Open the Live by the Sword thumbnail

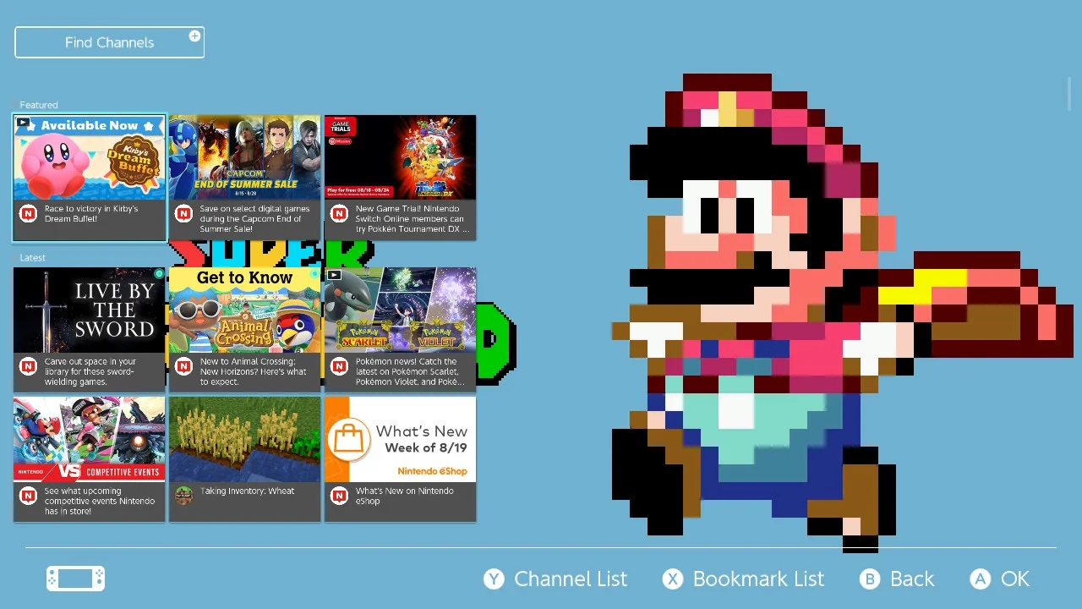point(90,310)
